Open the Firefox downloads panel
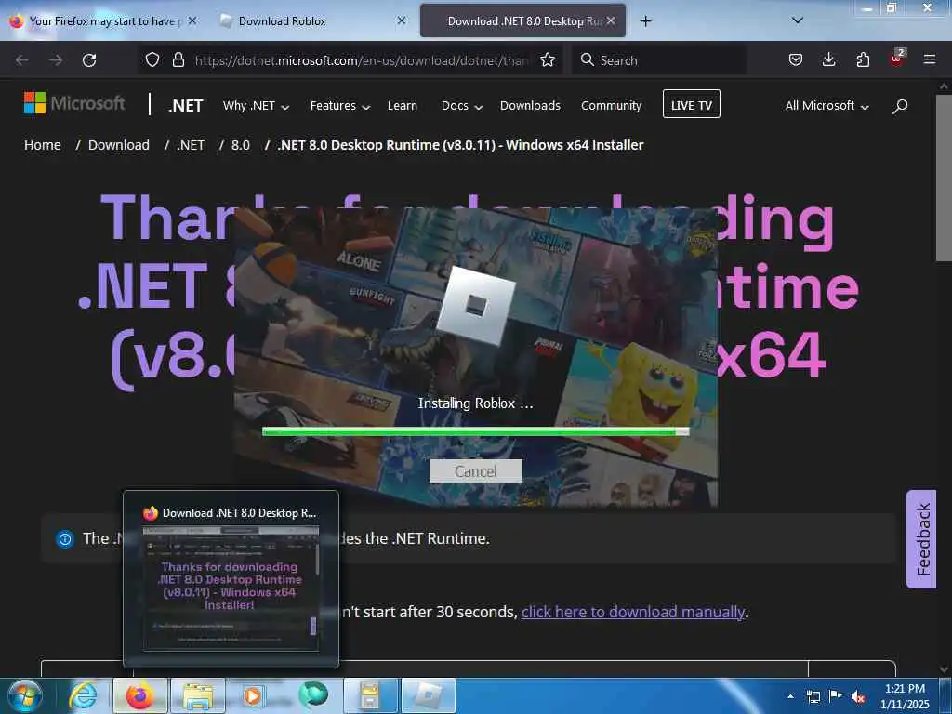 pyautogui.click(x=828, y=60)
